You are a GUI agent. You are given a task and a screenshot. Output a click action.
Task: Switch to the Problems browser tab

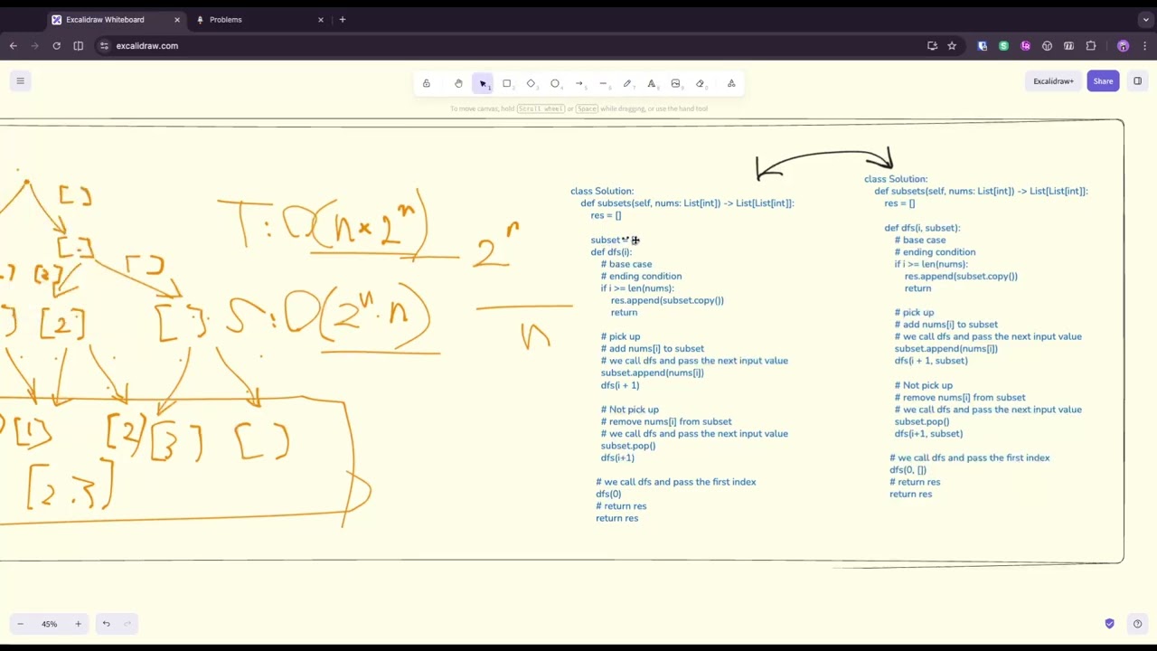tap(259, 19)
